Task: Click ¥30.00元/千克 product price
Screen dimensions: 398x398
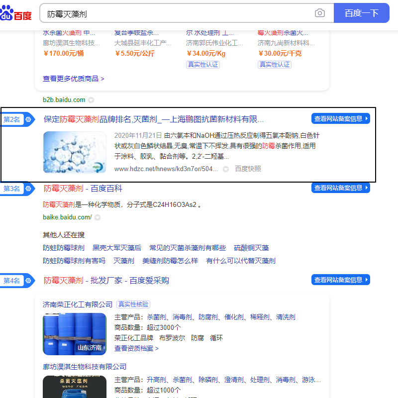Action: tap(280, 54)
